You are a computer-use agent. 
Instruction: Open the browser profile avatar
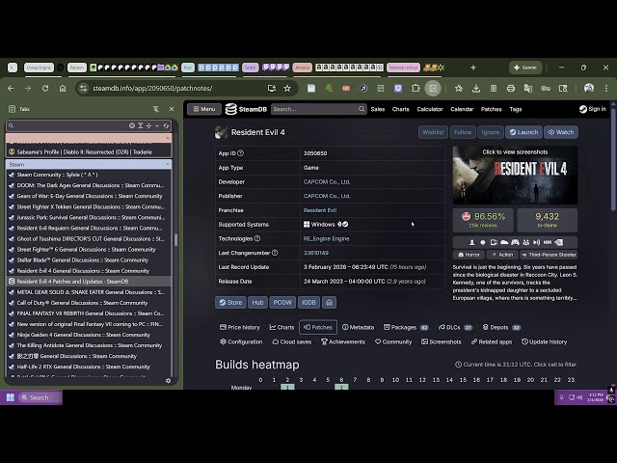coord(589,88)
